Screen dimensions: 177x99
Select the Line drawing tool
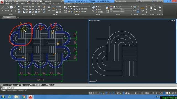click(2, 9)
